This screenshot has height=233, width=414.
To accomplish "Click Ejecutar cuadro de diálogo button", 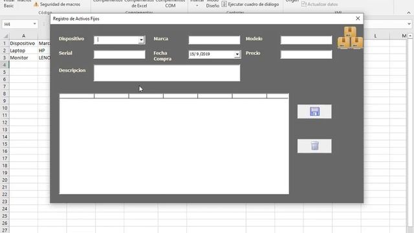I will click(x=250, y=5).
